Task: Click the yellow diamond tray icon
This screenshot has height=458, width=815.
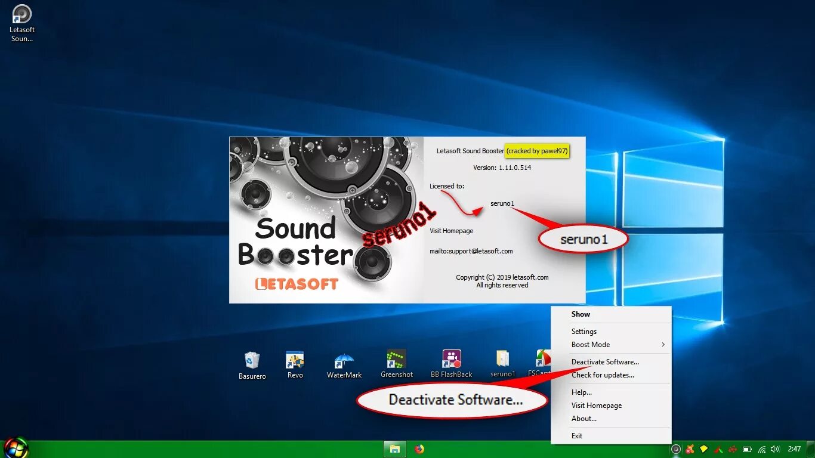Action: (x=704, y=449)
